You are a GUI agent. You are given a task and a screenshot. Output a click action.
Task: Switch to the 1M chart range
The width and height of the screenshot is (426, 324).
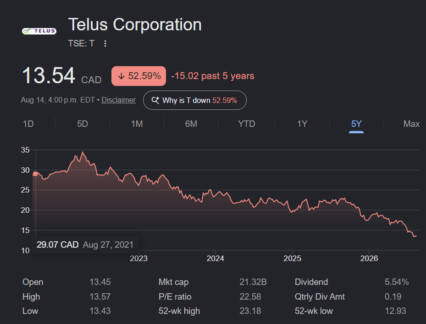[137, 124]
